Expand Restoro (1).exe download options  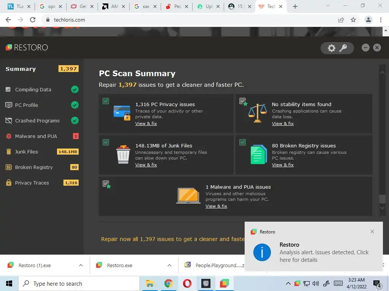81,265
